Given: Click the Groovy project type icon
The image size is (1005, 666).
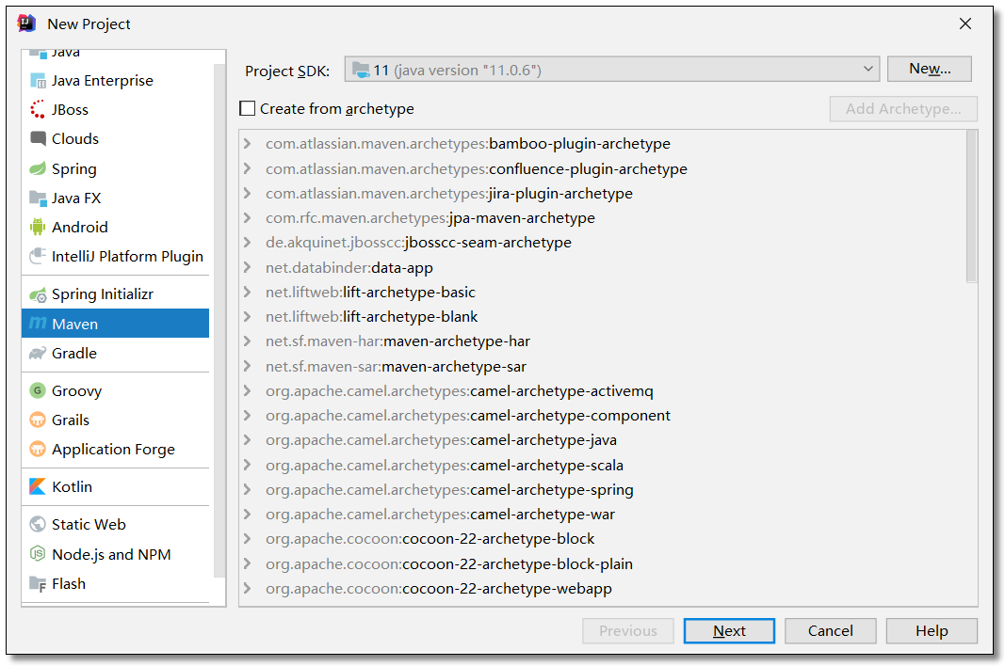Looking at the screenshot, I should pos(38,391).
